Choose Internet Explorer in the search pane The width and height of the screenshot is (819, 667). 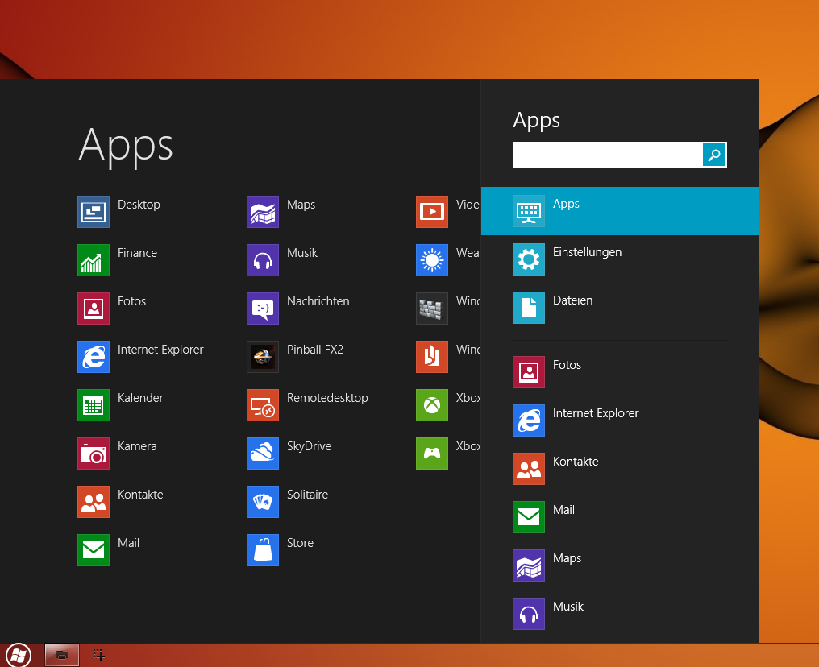coord(620,420)
